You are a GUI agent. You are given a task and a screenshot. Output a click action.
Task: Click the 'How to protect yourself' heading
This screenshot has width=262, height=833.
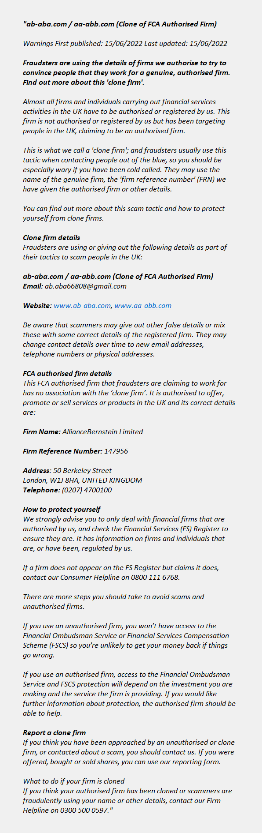point(62,509)
